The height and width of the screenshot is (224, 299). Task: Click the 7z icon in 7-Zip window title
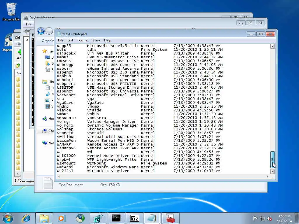pyautogui.click(x=17, y=38)
